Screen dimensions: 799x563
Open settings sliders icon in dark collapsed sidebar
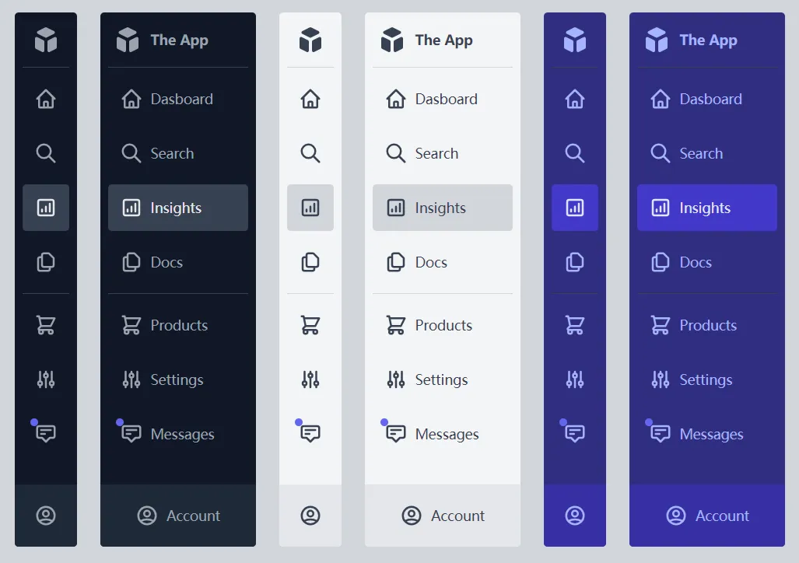click(x=46, y=379)
